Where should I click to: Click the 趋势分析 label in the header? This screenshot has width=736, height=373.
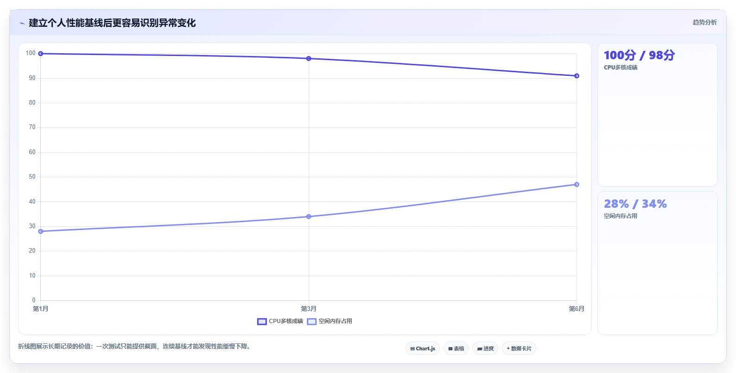[704, 22]
